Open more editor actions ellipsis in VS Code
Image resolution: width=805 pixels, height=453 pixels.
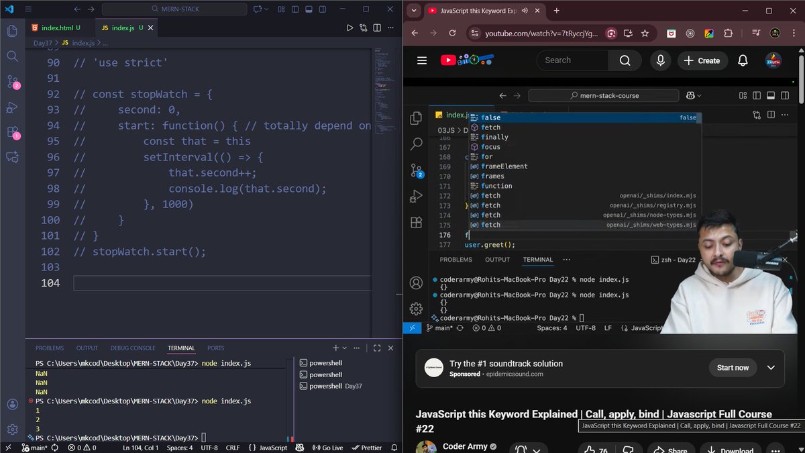[391, 28]
